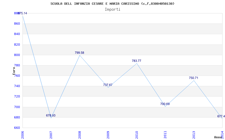This screenshot has width=225, height=140.
Task: Click the 780 y-axis tick label
Action: tap(17, 65)
